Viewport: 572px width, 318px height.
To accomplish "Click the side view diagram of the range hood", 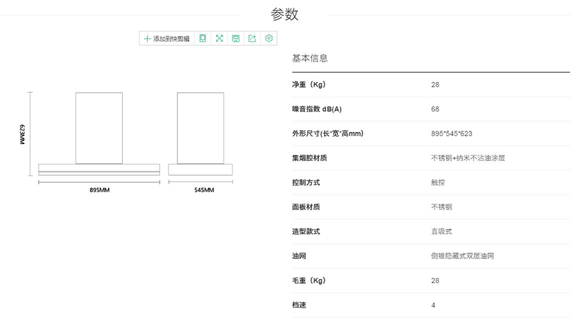I will pos(200,133).
